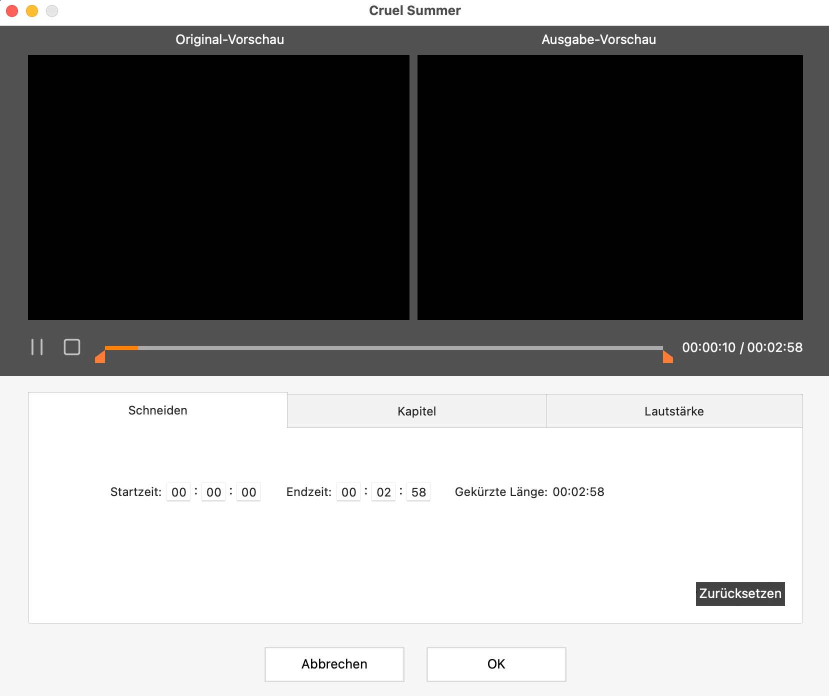Image resolution: width=829 pixels, height=696 pixels.
Task: Minimize the Cruel Summer window
Action: 32,10
